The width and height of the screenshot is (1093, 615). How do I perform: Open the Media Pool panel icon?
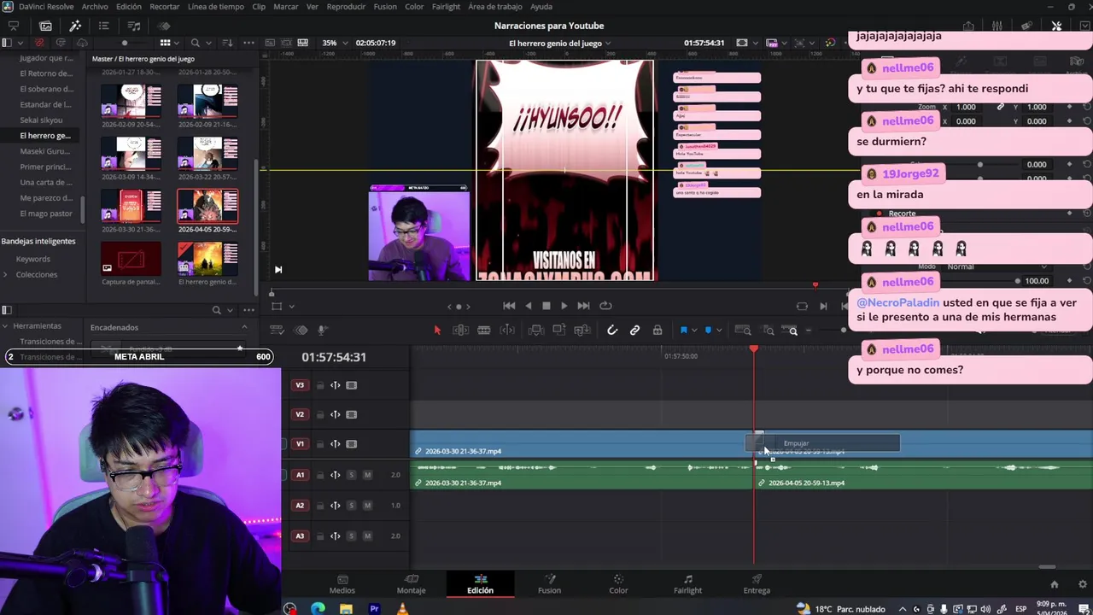(x=46, y=26)
